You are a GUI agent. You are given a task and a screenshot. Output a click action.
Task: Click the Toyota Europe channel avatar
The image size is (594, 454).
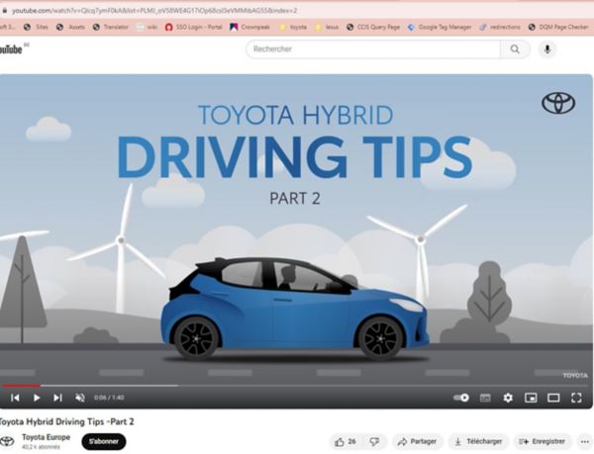click(7, 441)
